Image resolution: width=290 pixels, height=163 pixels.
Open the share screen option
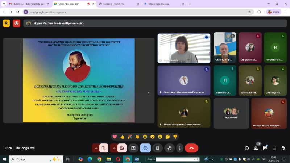point(133,148)
